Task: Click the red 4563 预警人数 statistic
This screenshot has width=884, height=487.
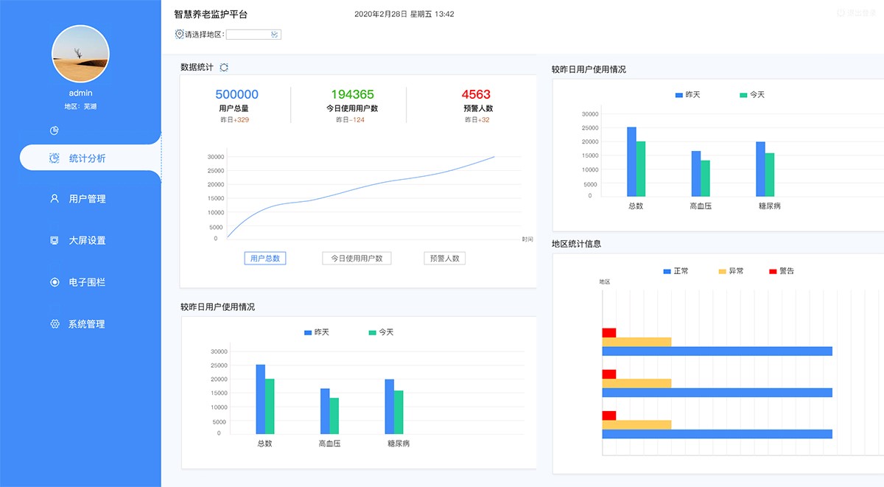Action: tap(476, 94)
